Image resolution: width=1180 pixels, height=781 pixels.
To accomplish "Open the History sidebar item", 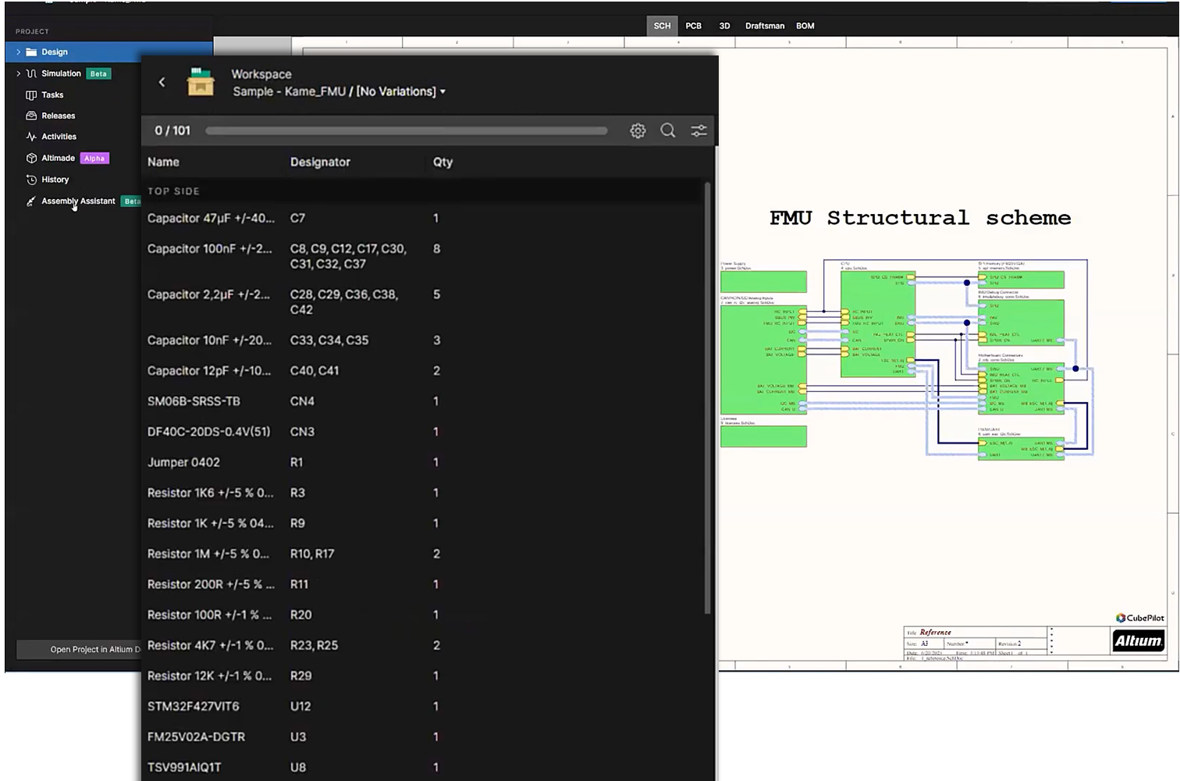I will [55, 180].
